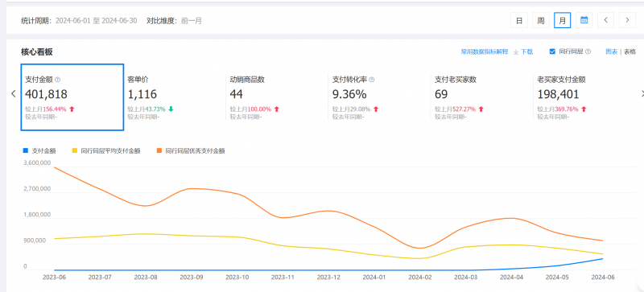The image size is (644, 292).
Task: Go to previous period arrow
Action: click(606, 20)
